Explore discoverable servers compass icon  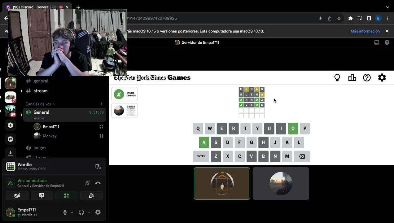coord(11,139)
